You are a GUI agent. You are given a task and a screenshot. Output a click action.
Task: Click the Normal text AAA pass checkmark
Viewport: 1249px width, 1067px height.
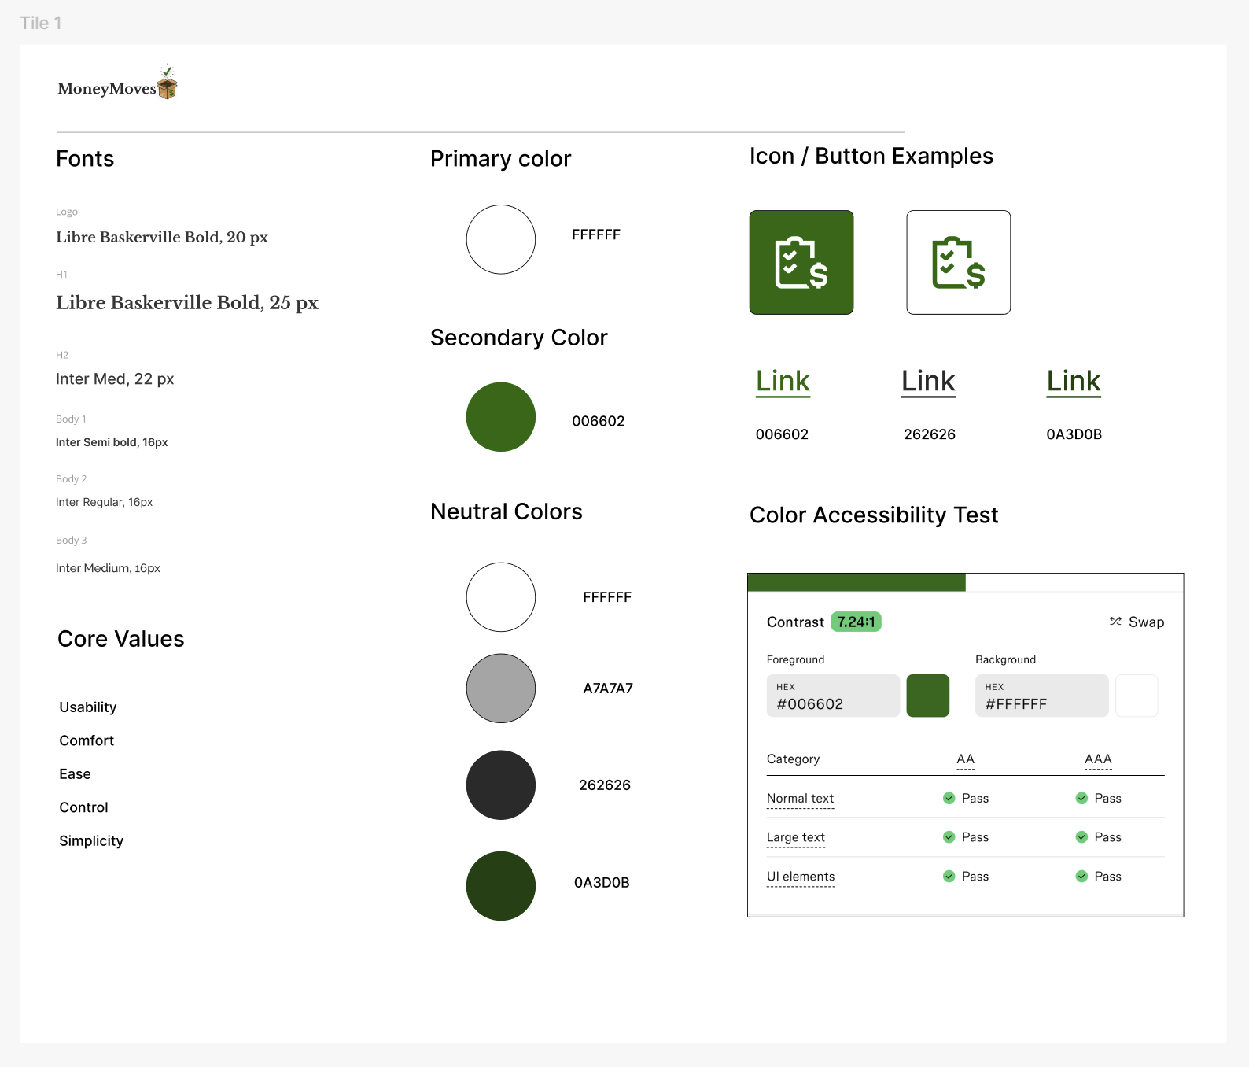click(1081, 798)
